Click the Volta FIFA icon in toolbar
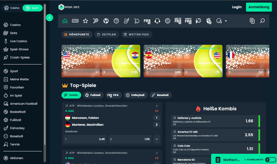 point(178,21)
